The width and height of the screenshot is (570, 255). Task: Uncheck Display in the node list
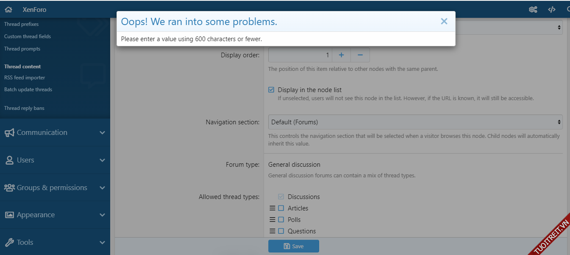pyautogui.click(x=271, y=90)
